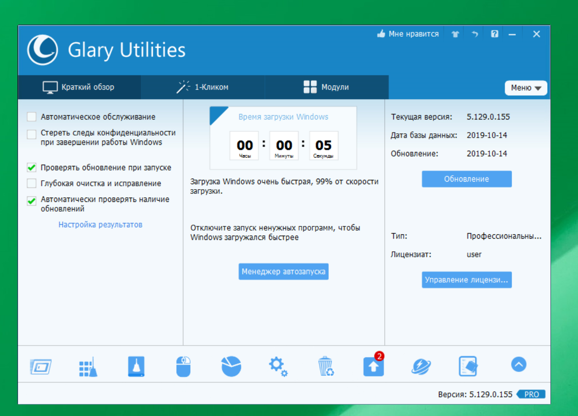578x416 pixels.
Task: Open the registry cleaner grid-broom icon
Action: (x=88, y=367)
